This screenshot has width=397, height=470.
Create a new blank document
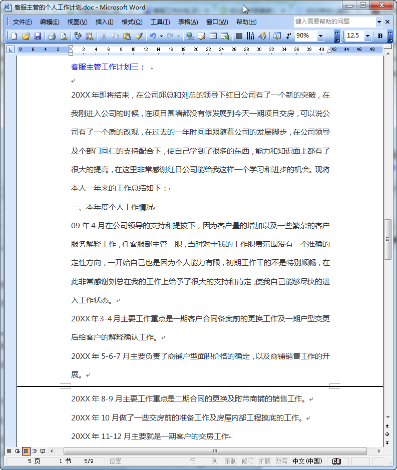click(14, 36)
